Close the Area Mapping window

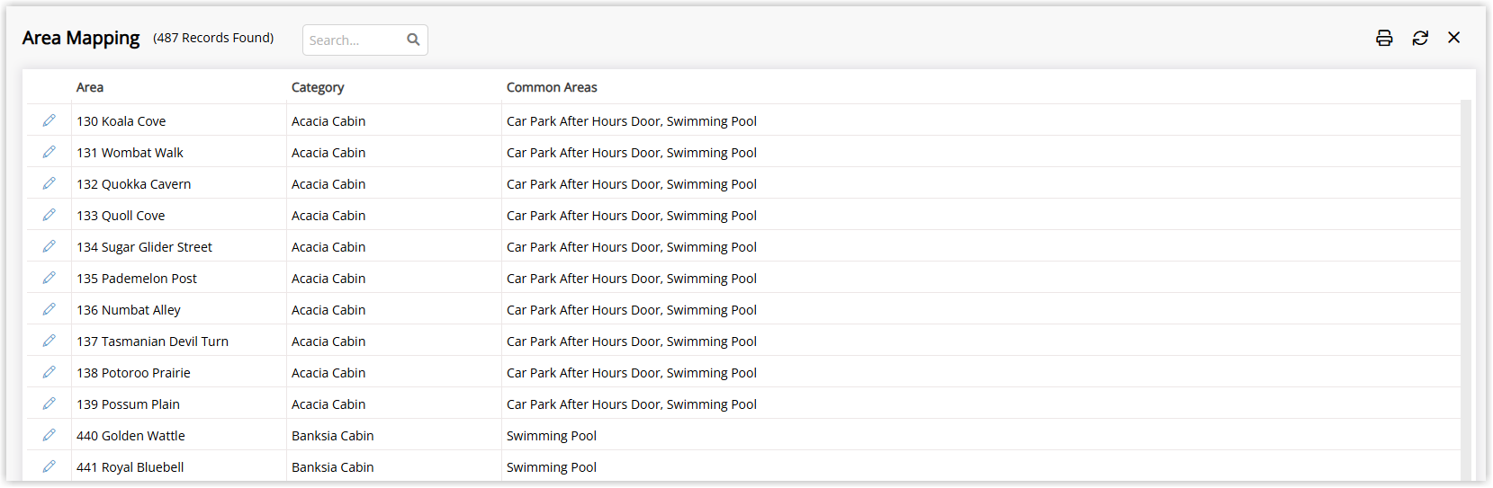[1454, 38]
